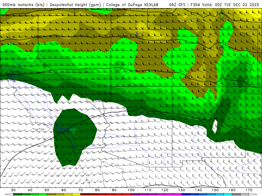Click the 70 label on the color scale
Screen dimensions: 262x196
point(81,190)
